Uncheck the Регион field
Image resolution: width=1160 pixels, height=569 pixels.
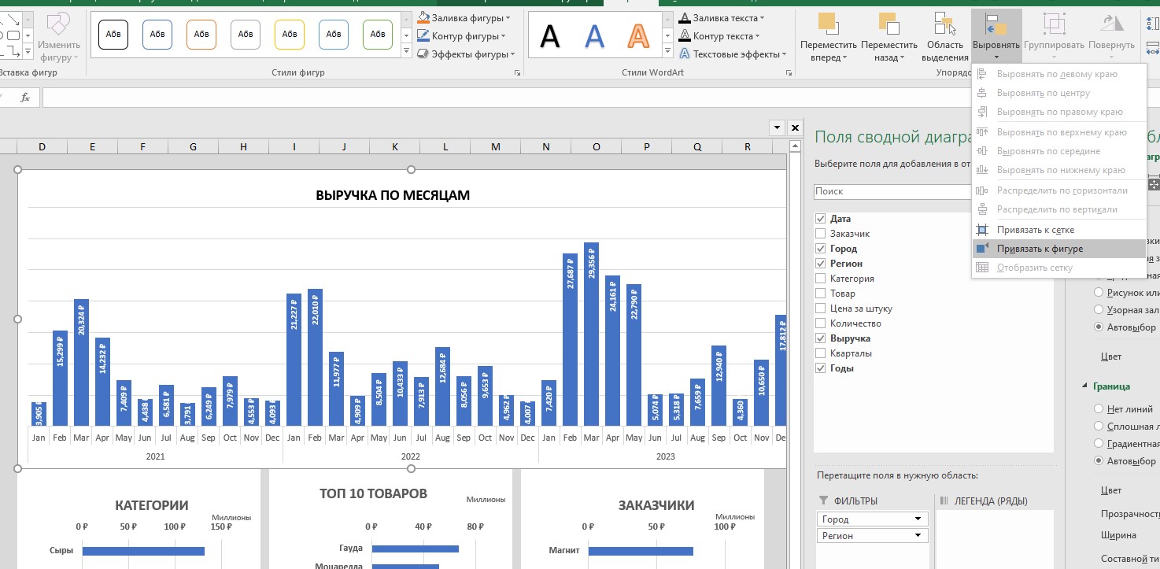coord(821,264)
